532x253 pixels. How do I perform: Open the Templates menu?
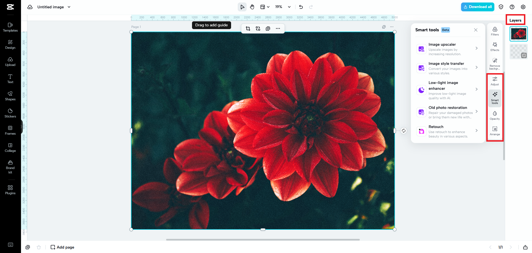tap(10, 27)
